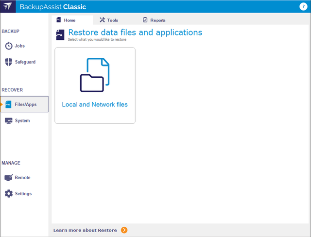Open help with the question mark icon
The image size is (311, 237).
point(304,6)
